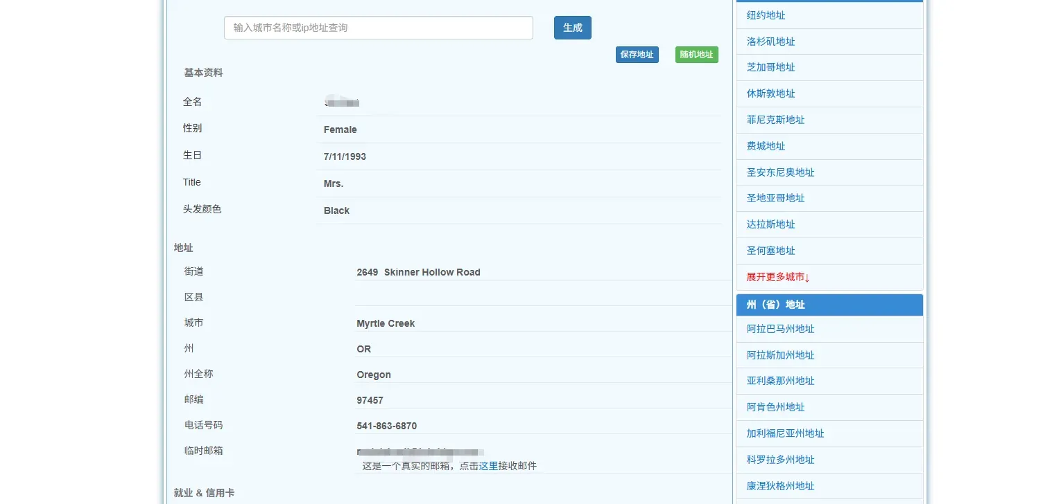1052x504 pixels.
Task: Click the 全名 field label
Action: click(192, 102)
